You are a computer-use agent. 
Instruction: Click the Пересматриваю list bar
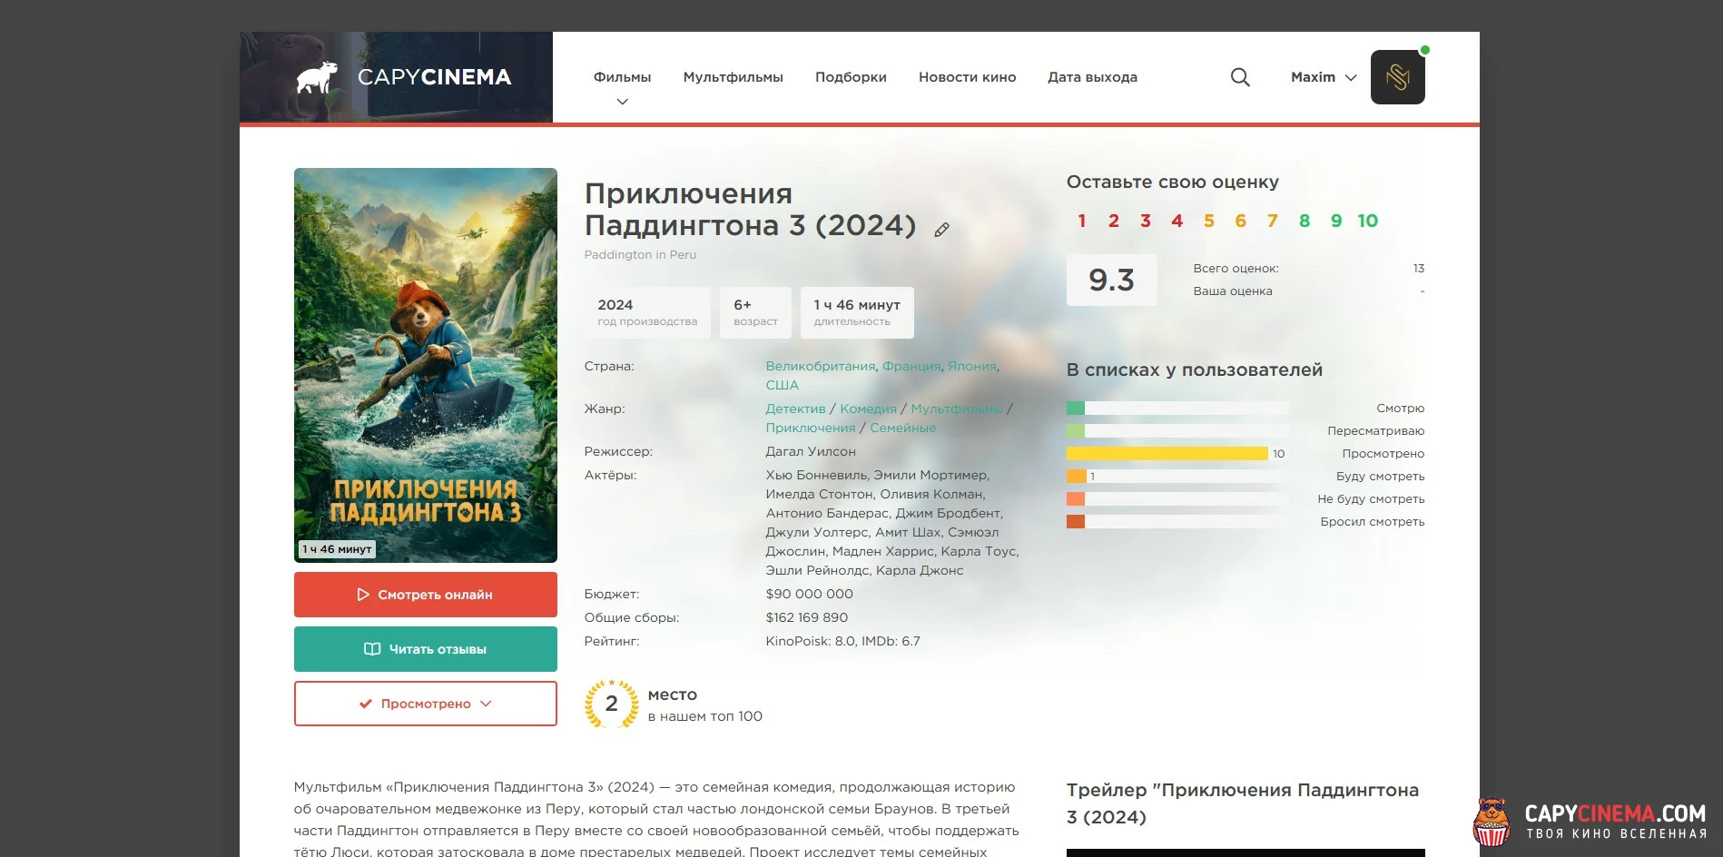(1076, 430)
